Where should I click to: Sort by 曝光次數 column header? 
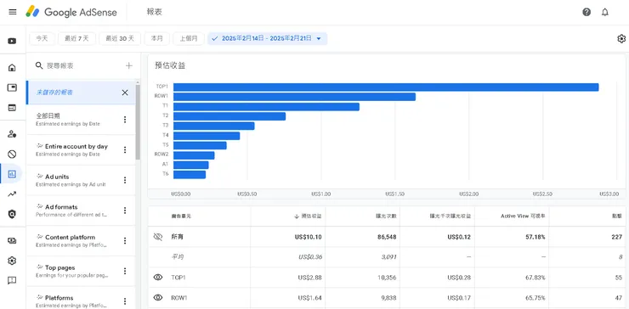coord(386,216)
